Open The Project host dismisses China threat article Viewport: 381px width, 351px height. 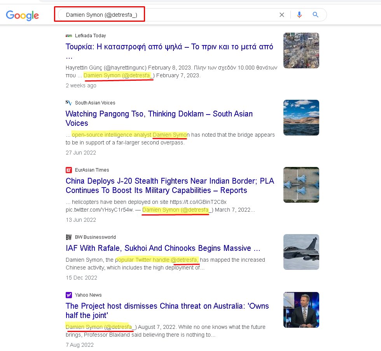point(167,311)
